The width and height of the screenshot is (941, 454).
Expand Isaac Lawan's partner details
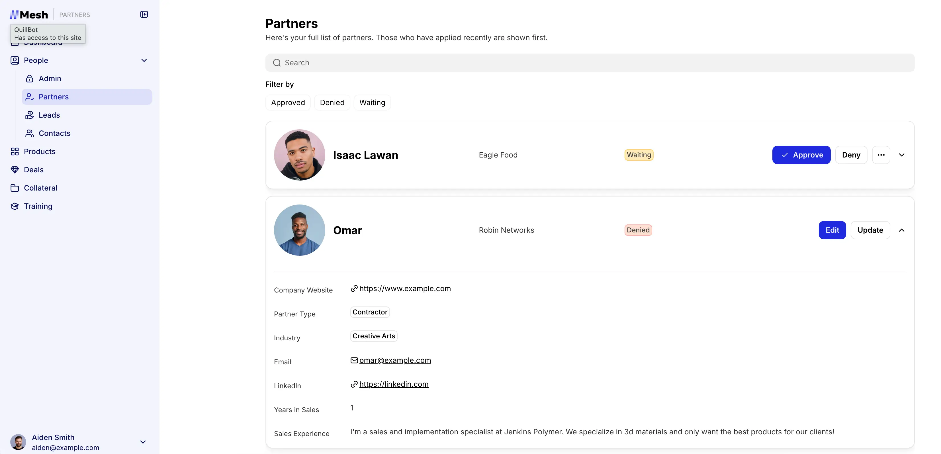[x=901, y=155]
